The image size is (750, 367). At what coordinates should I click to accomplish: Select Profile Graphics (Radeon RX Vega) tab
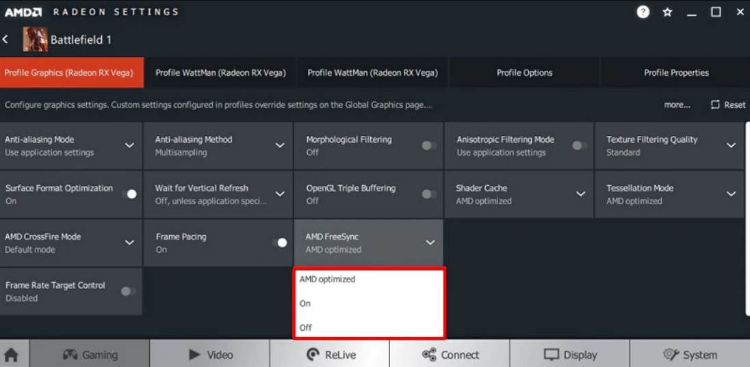(x=72, y=72)
